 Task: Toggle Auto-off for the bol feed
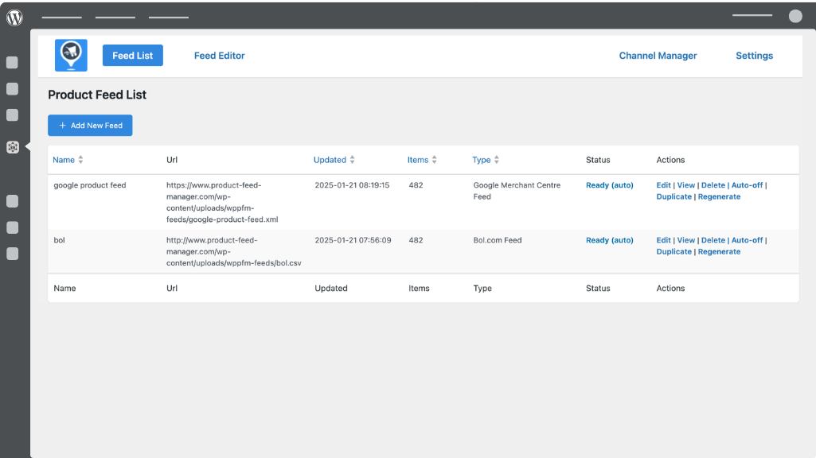(x=747, y=240)
